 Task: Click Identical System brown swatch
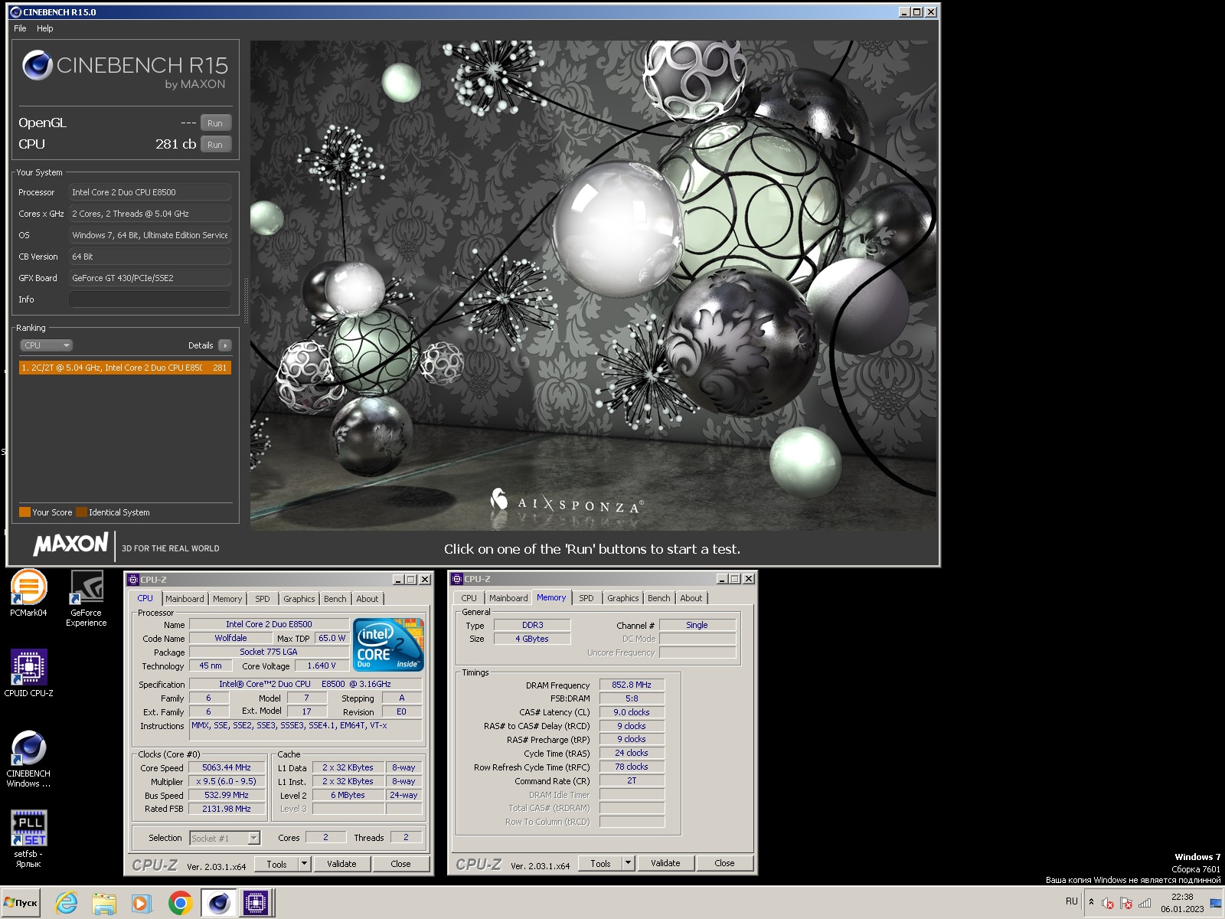[x=81, y=512]
